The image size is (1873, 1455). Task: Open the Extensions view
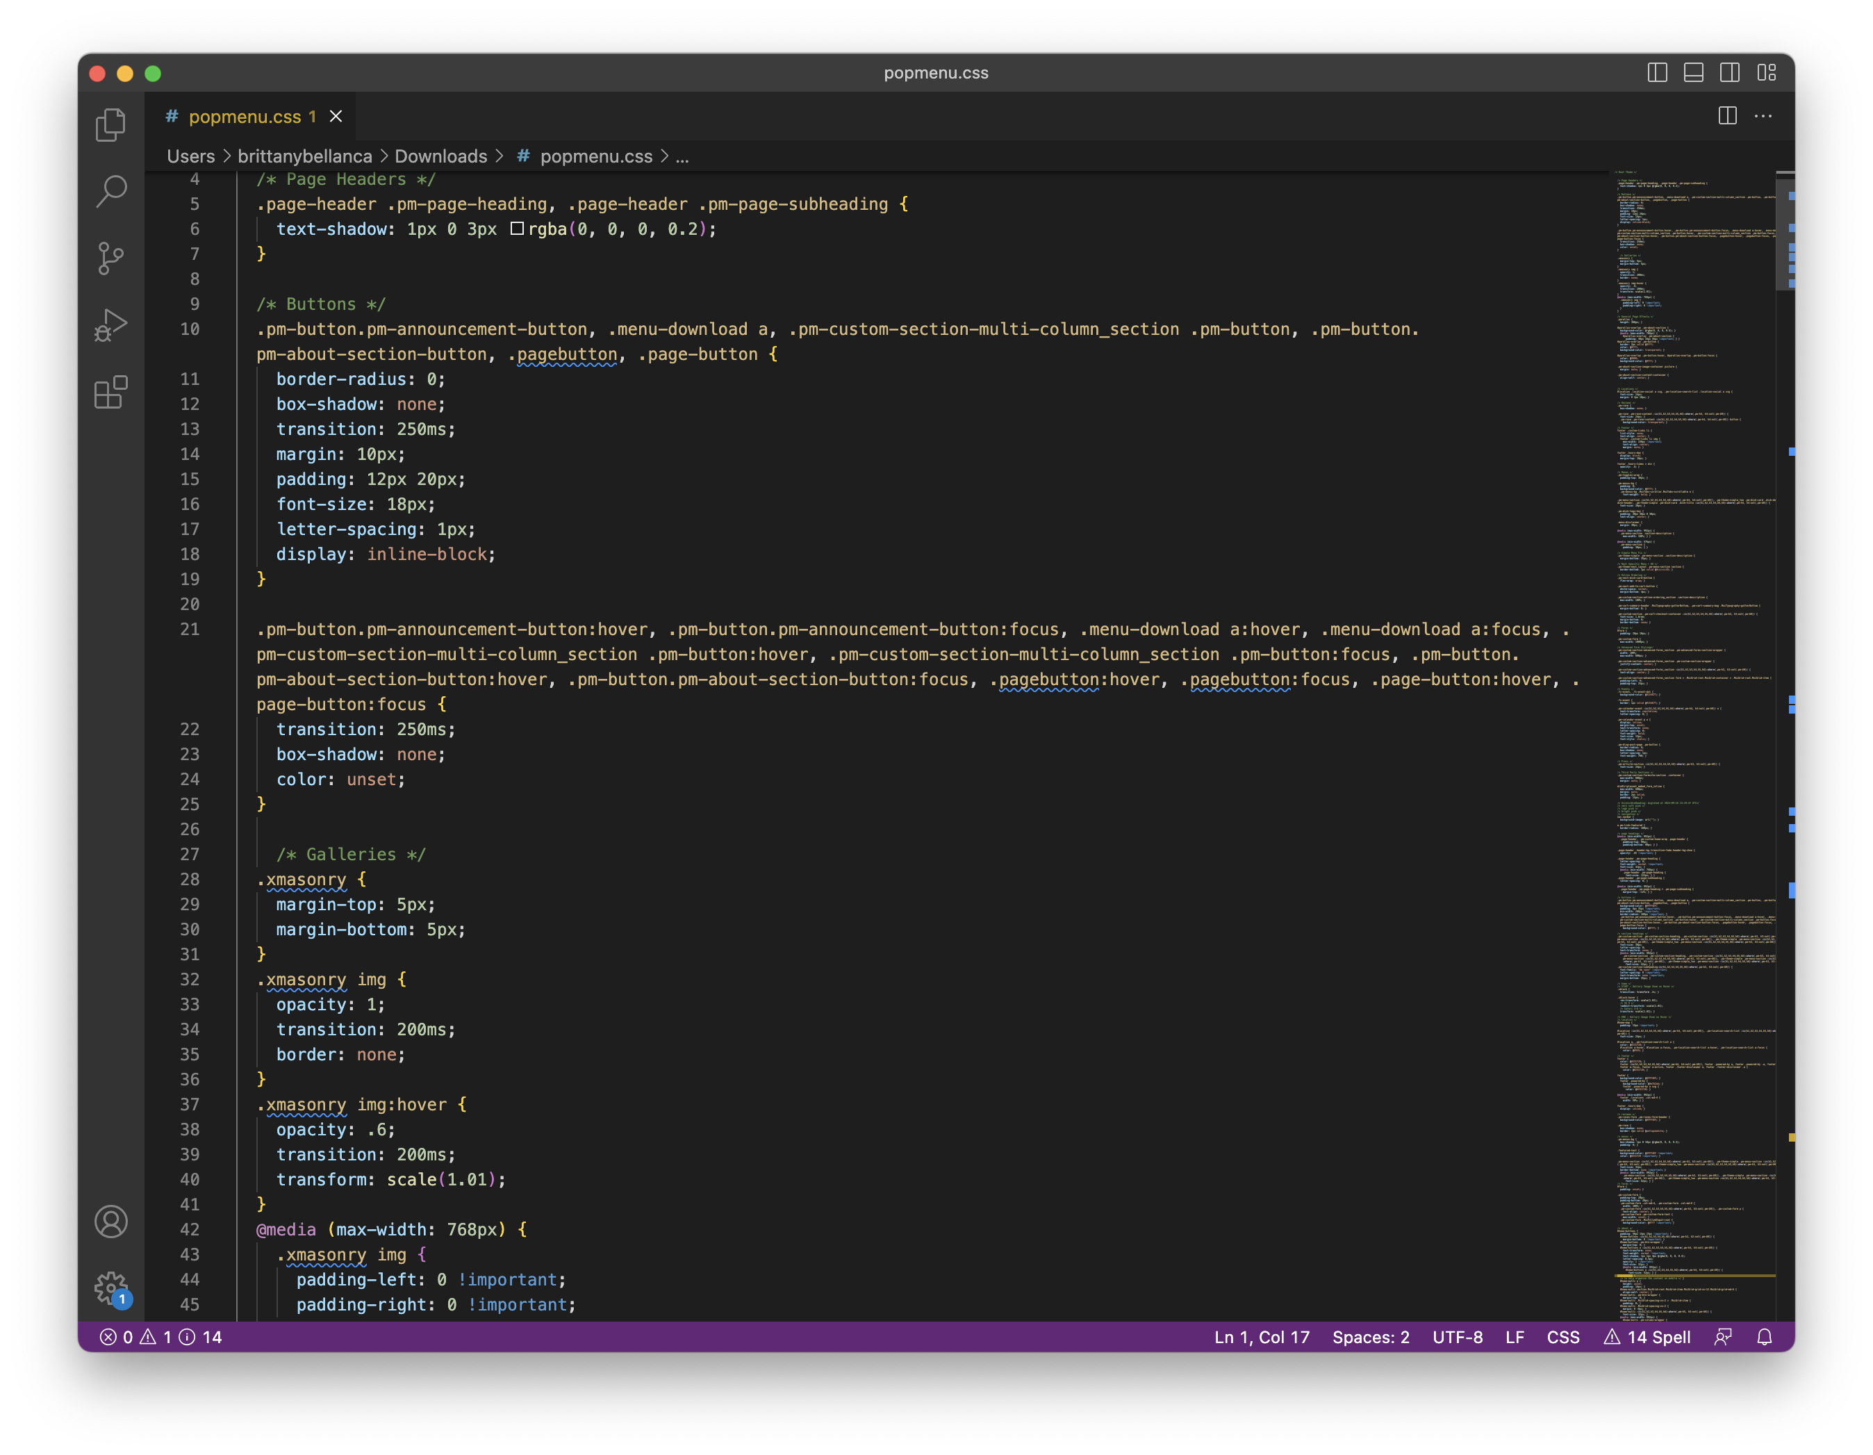click(x=110, y=392)
